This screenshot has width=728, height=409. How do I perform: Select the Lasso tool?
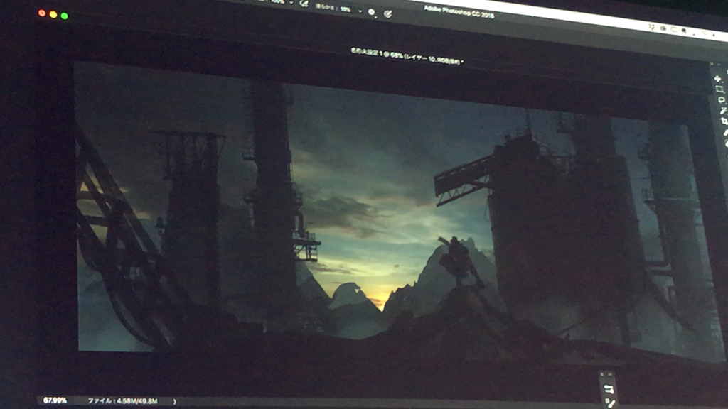pos(721,99)
